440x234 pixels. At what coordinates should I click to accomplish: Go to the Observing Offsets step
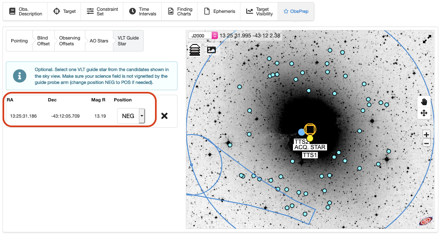click(x=70, y=41)
